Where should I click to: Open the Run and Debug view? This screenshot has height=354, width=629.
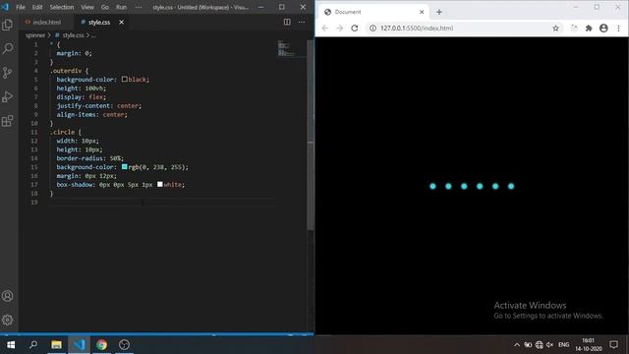point(7,96)
